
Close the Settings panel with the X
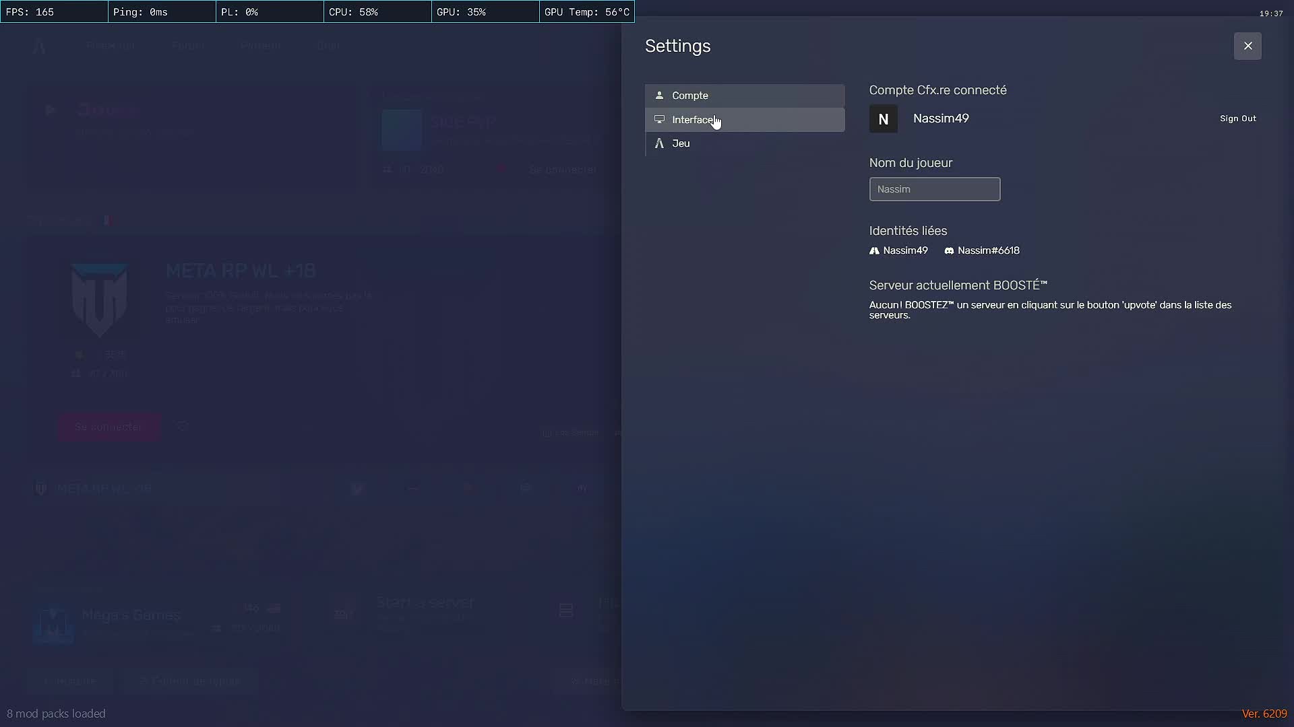(1247, 46)
